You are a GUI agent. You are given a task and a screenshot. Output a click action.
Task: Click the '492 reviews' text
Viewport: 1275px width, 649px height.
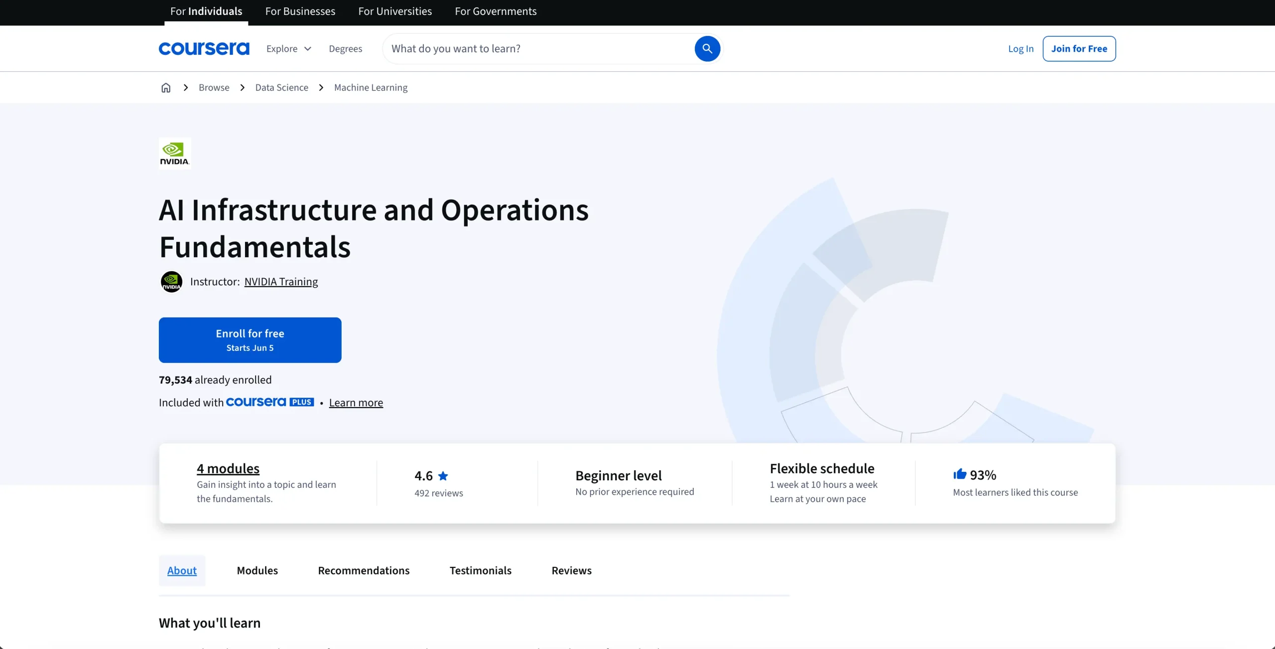coord(439,493)
